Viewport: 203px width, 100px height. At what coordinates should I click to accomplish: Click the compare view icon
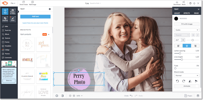(62, 96)
